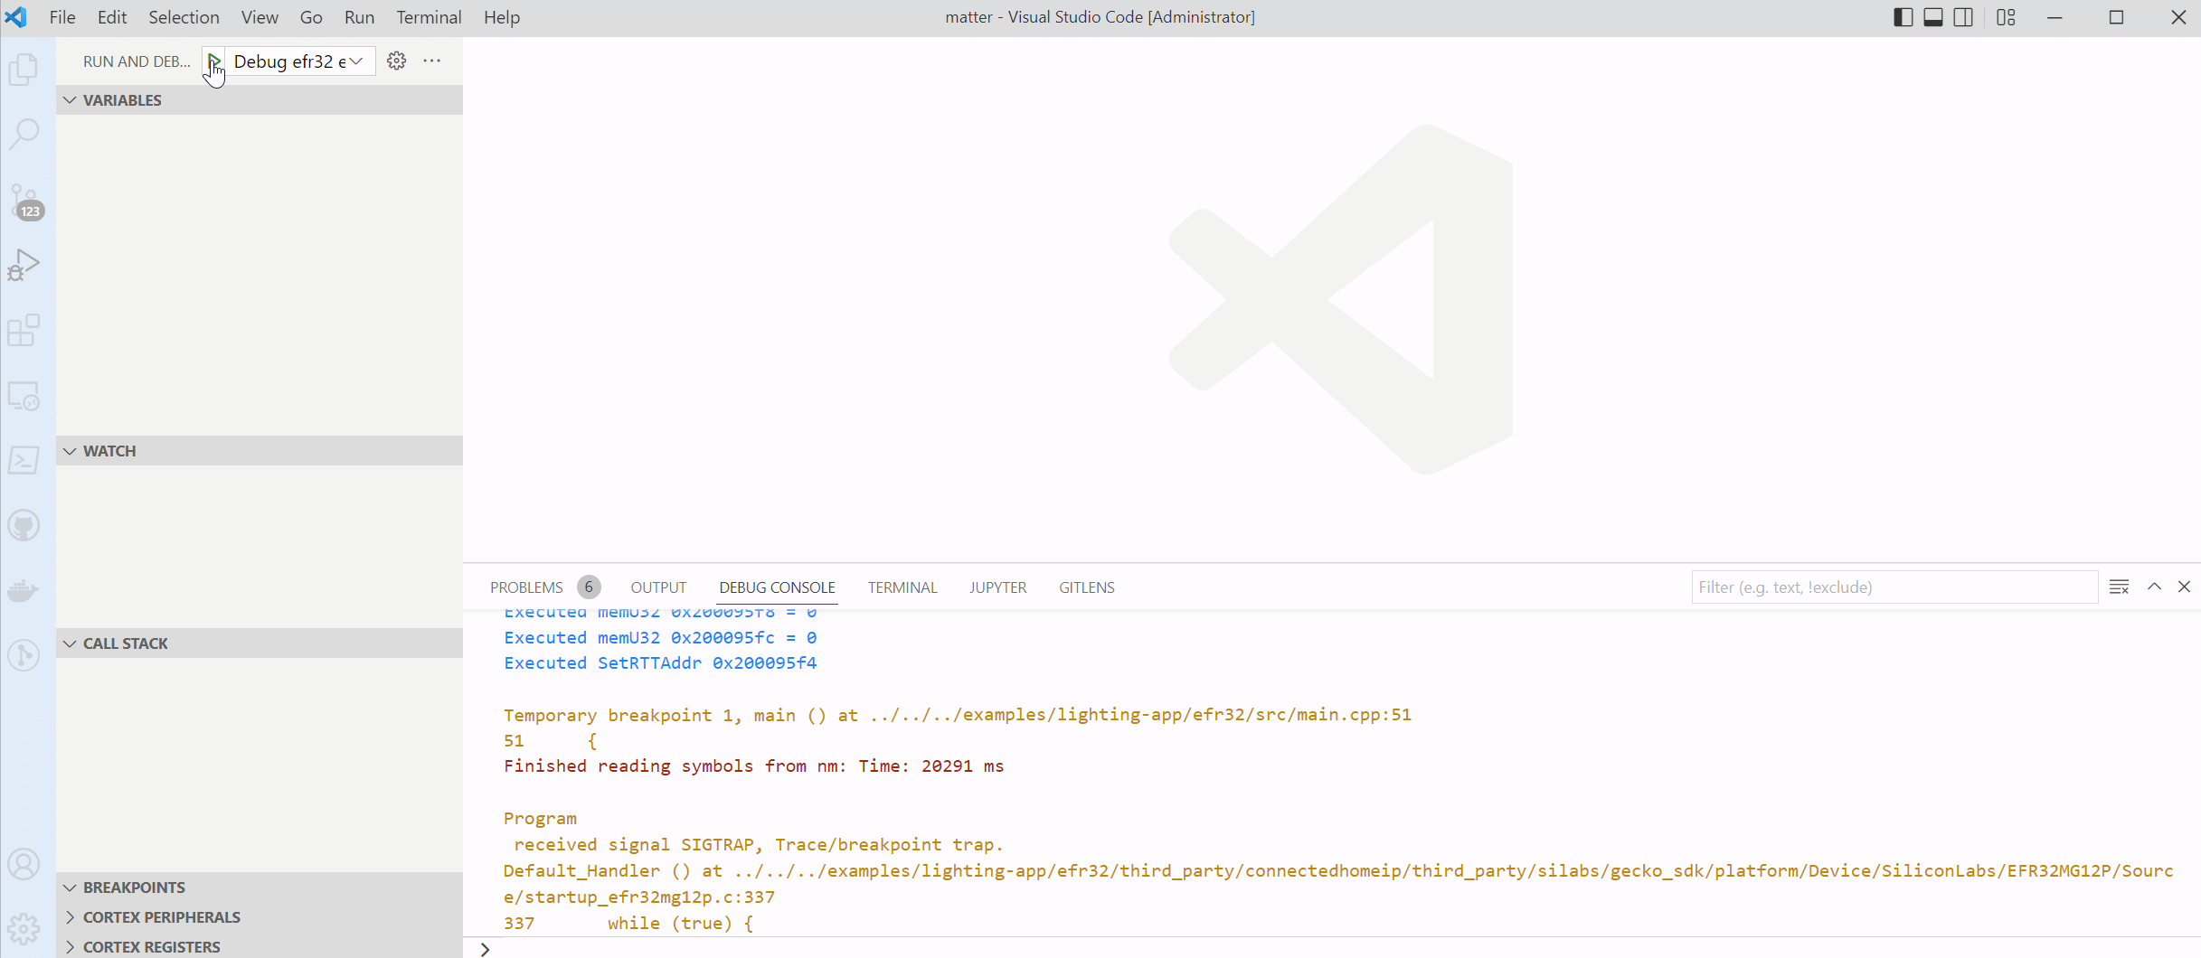Open the Terminal menu
2201x958 pixels.
[429, 17]
